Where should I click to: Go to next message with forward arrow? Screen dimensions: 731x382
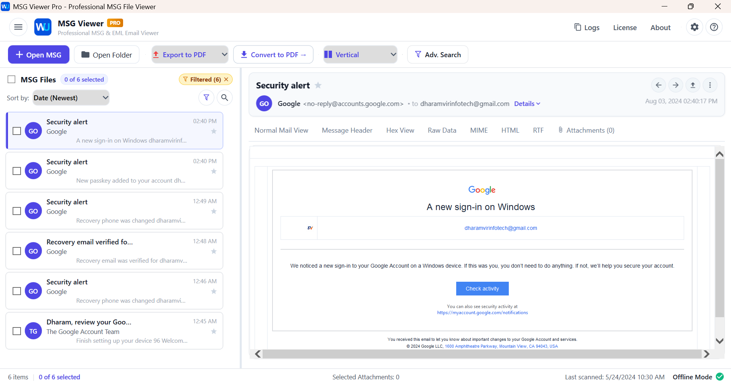675,85
